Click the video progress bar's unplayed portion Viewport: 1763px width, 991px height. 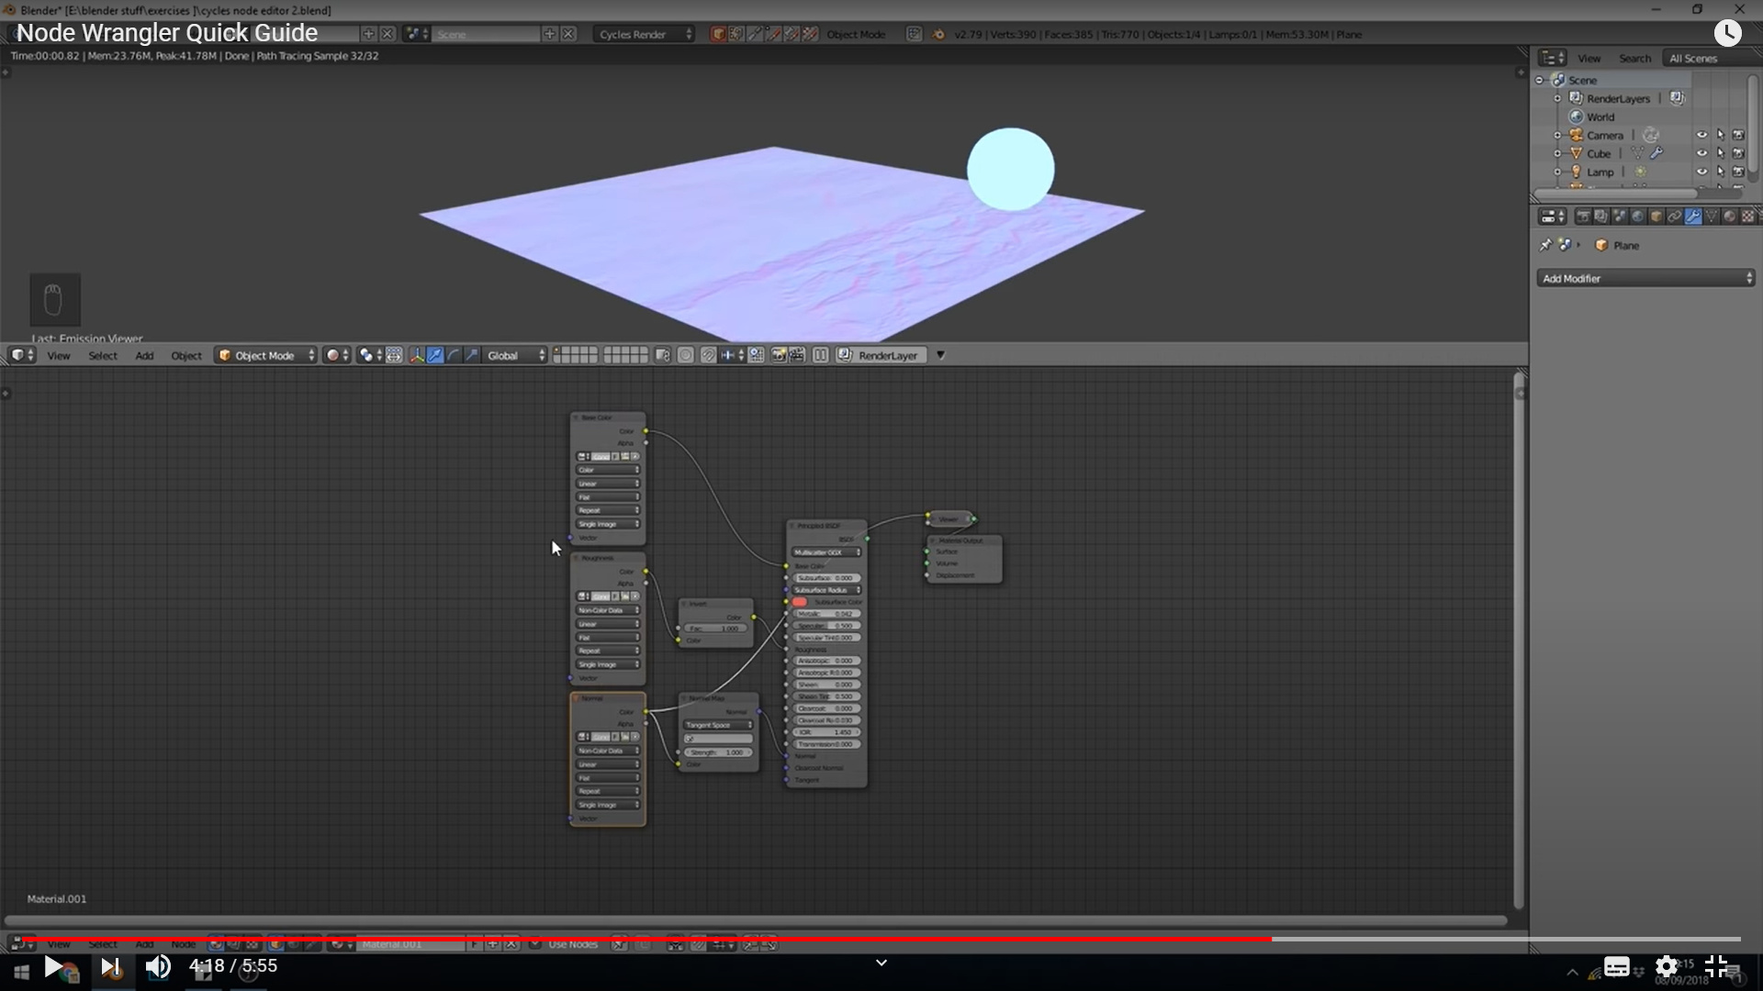(1506, 939)
